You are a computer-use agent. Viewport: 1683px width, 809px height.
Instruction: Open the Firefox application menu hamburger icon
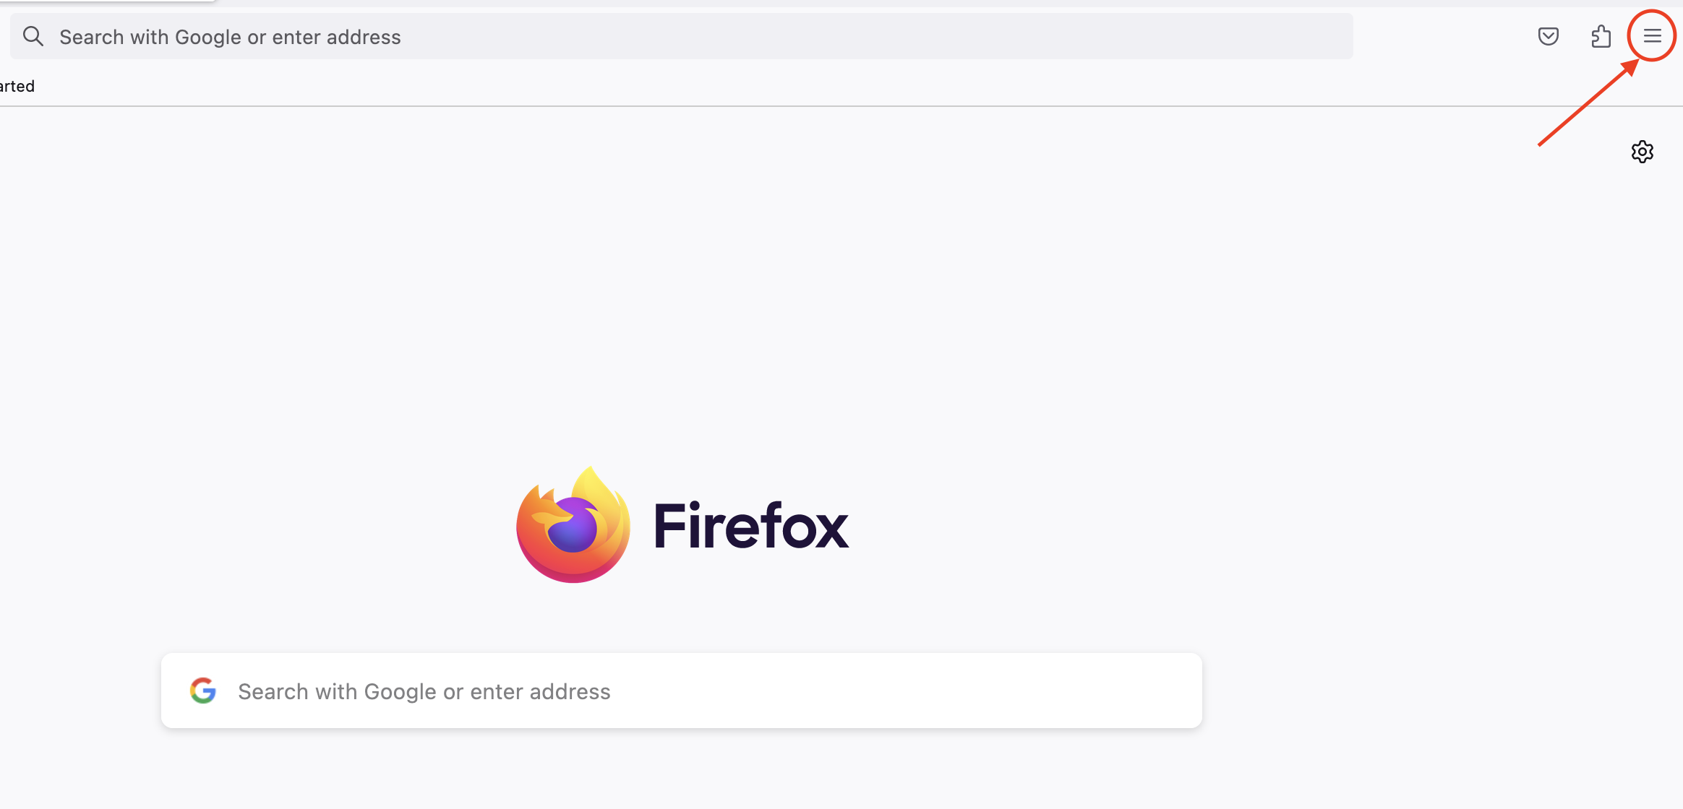1652,36
